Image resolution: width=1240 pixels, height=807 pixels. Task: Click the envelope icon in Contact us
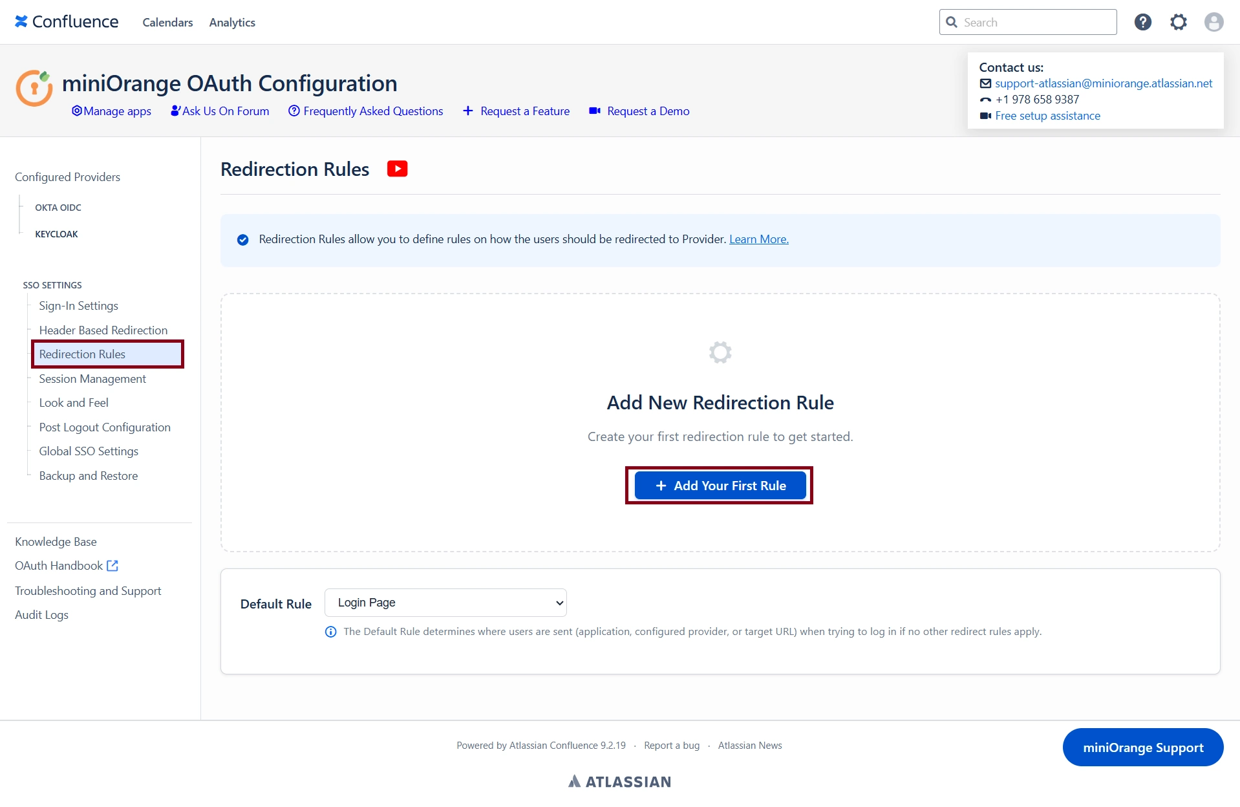[985, 83]
